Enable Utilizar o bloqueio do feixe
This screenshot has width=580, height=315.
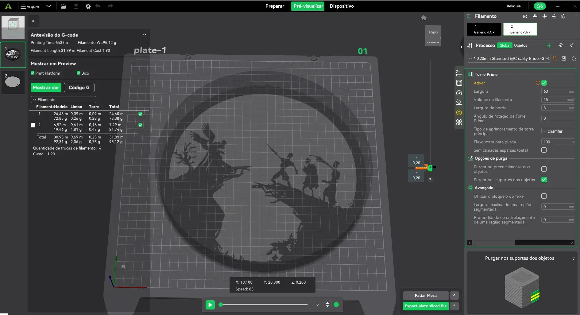544,196
